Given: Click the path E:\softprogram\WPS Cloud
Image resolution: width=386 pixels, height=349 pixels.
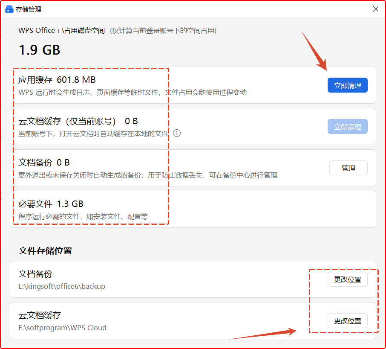Looking at the screenshot, I should [x=63, y=328].
